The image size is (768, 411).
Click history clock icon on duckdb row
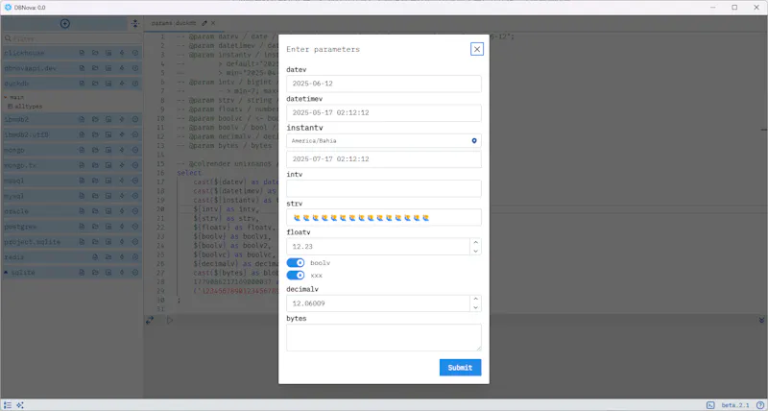(x=135, y=84)
